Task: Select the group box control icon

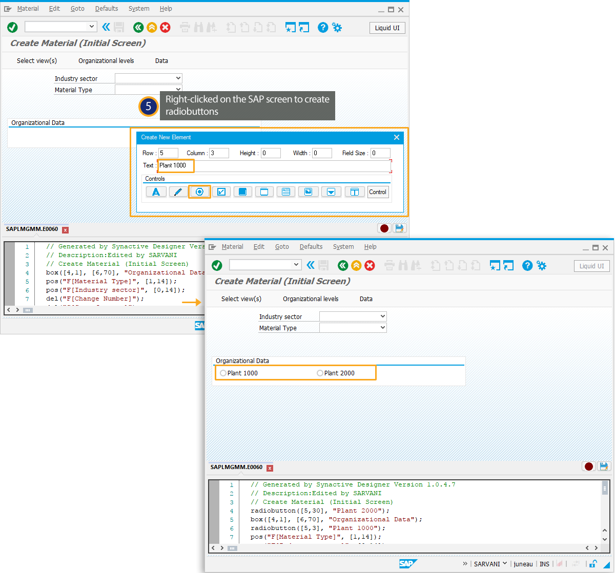Action: click(x=264, y=192)
